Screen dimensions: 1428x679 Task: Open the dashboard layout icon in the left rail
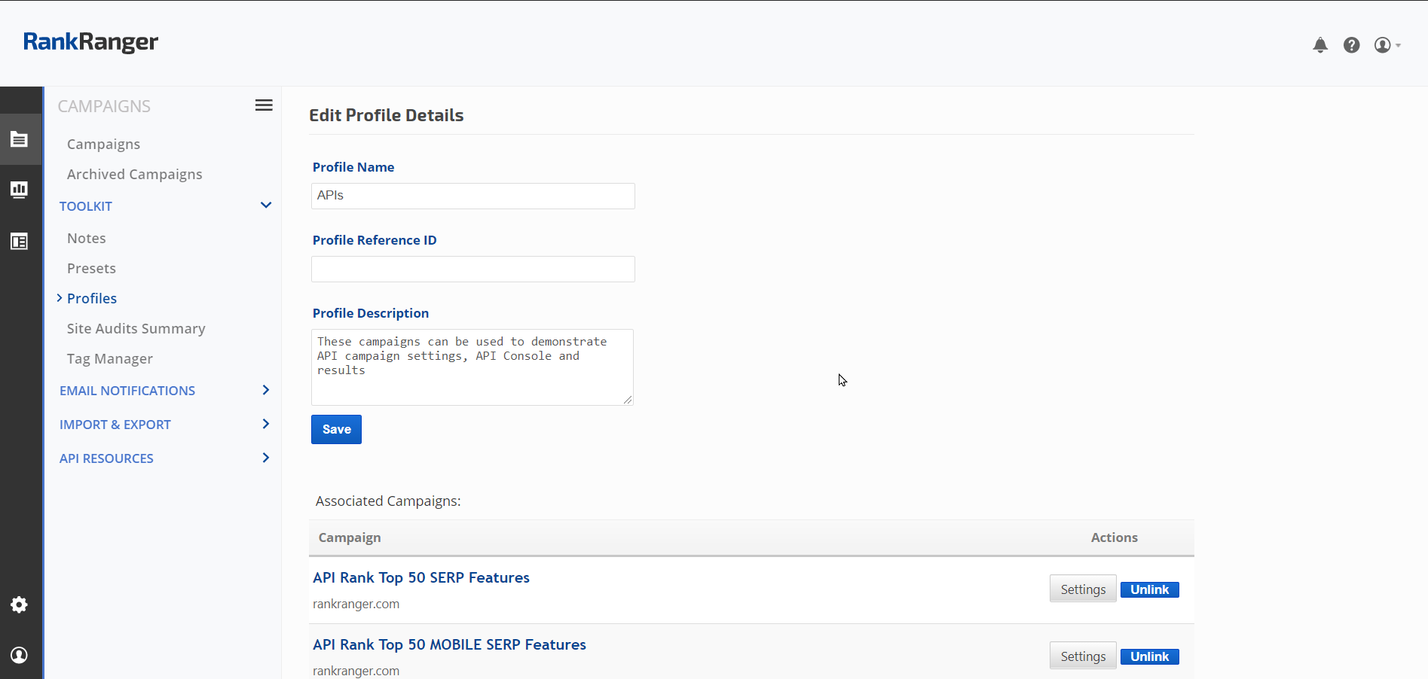coord(20,242)
